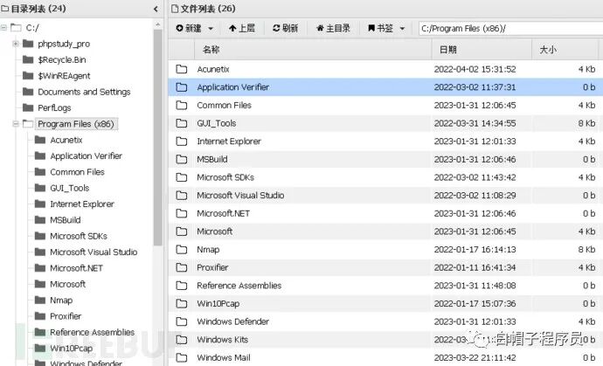Viewport: 603px width, 366px height.
Task: Click date 2022-04-02 15:31:52 of Acunetix
Action: pyautogui.click(x=475, y=69)
